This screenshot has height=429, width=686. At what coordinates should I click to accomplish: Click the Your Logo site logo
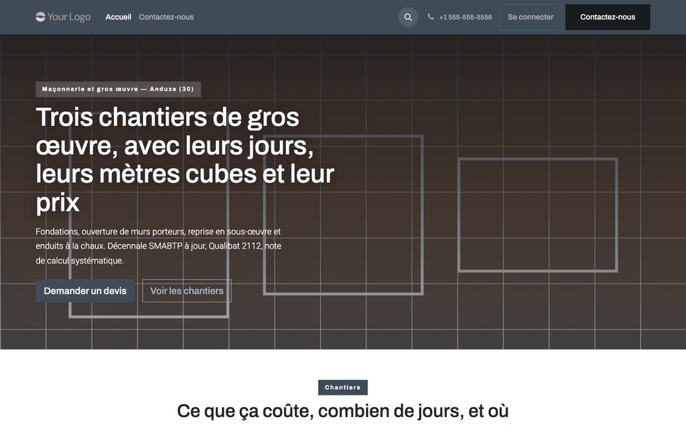63,17
